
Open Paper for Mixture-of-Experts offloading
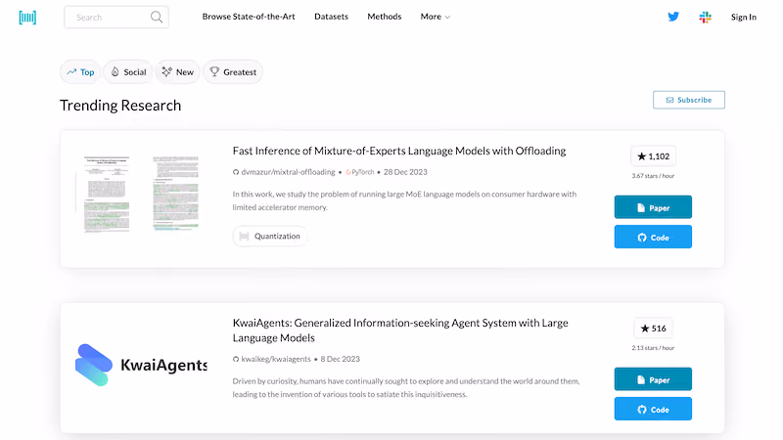point(653,207)
